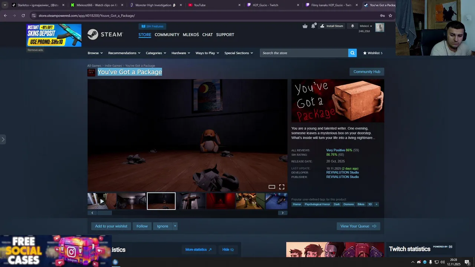This screenshot has width=475, height=267.
Task: Click the Ignore button
Action: 162,226
